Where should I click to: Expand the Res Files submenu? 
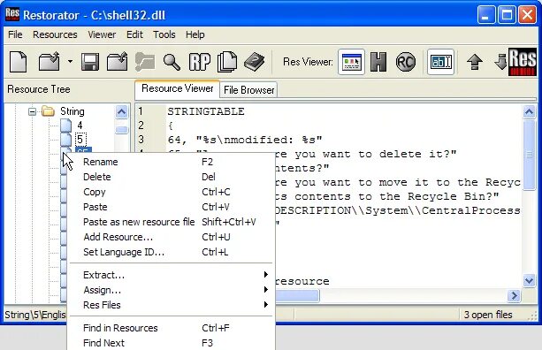coord(172,305)
